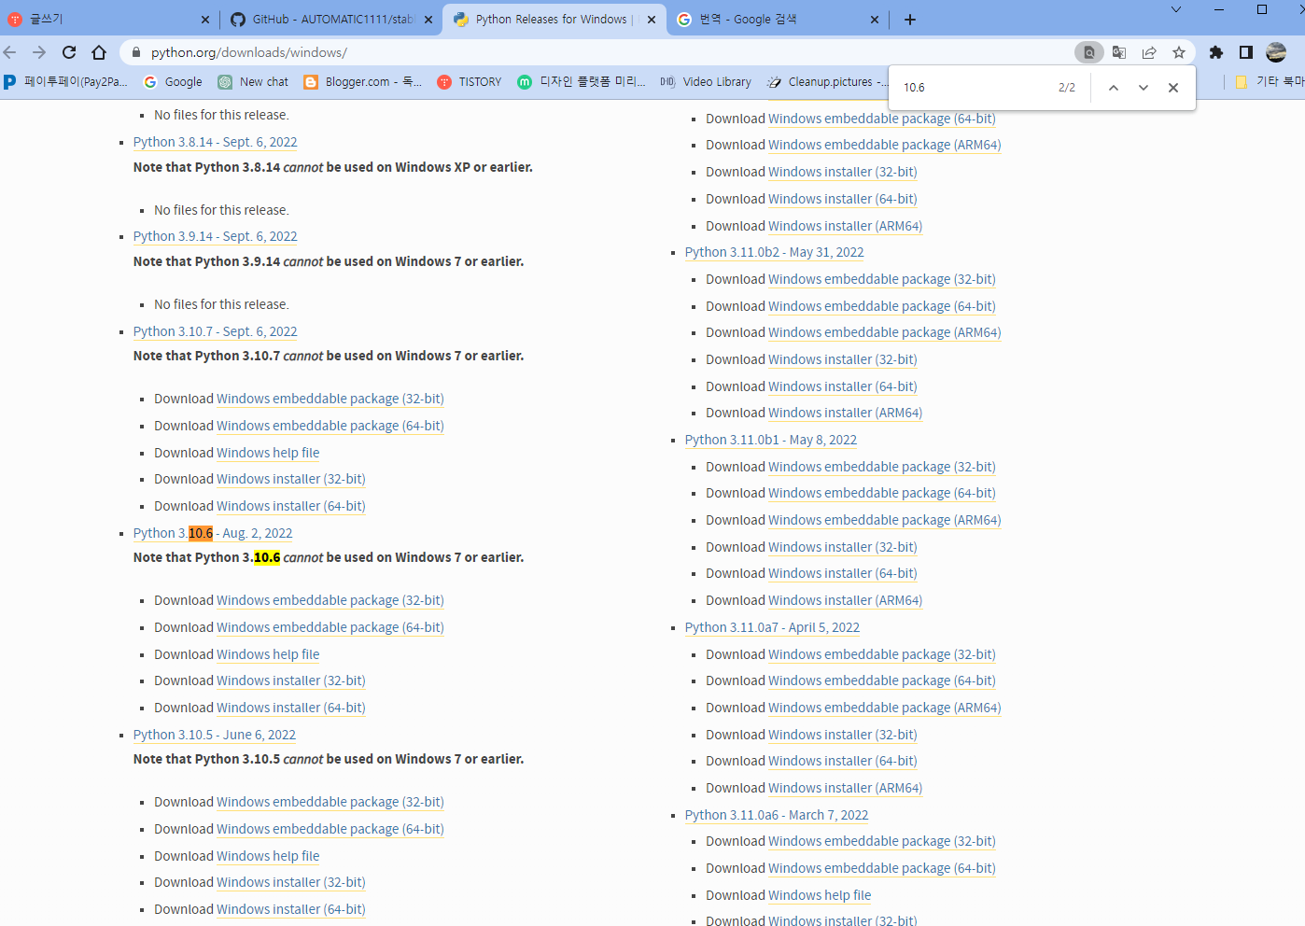1305x926 pixels.
Task: Download Python 3.10.6 Windows installer (32-bit)
Action: point(291,680)
